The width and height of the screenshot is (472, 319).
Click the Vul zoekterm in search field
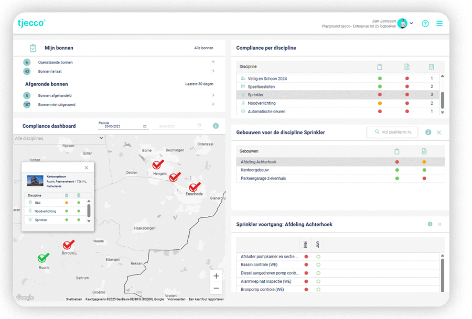[392, 132]
